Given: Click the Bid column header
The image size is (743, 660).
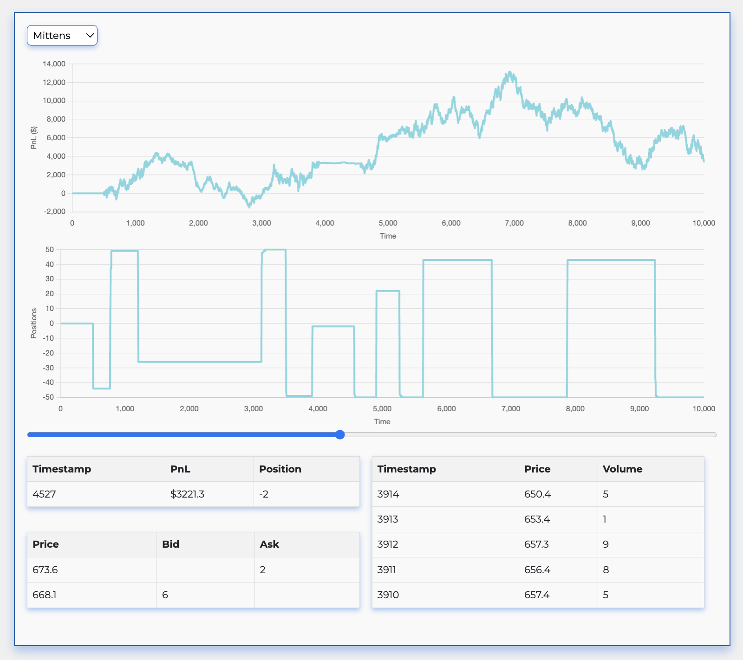Looking at the screenshot, I should [x=206, y=544].
